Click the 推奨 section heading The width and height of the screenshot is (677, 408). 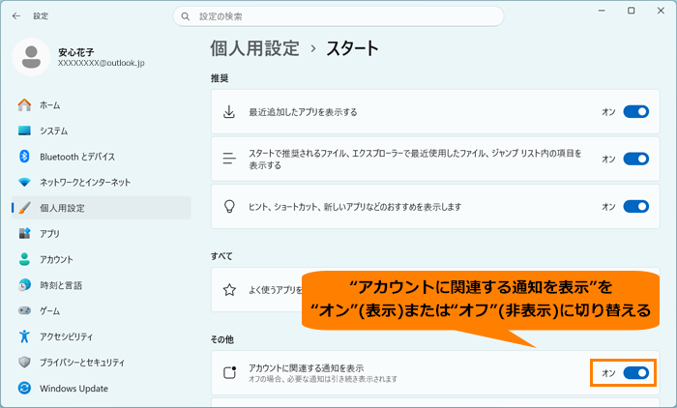click(x=220, y=78)
